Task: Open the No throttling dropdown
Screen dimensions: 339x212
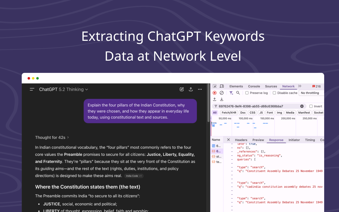Action: point(311,93)
